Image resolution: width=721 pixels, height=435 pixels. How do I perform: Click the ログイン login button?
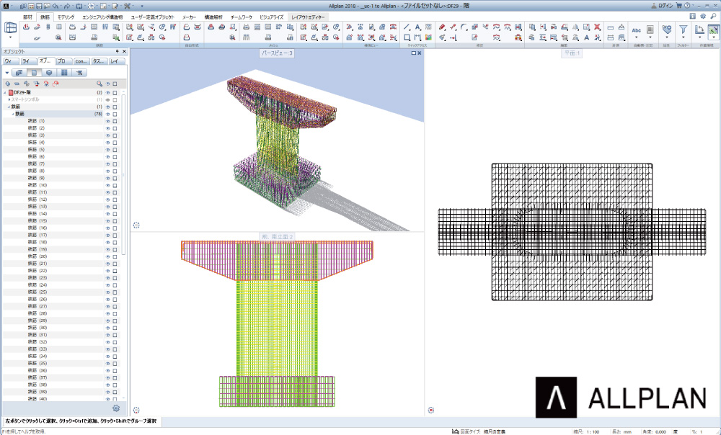(x=662, y=5)
